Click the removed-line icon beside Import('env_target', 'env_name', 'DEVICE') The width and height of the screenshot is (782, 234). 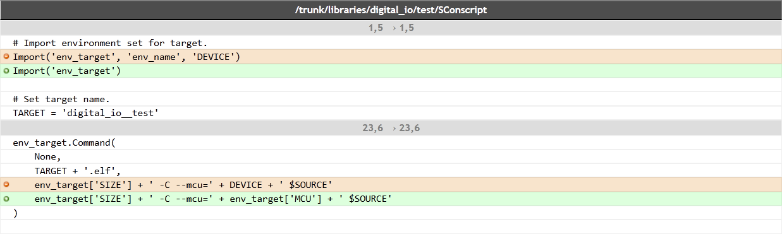tap(6, 57)
